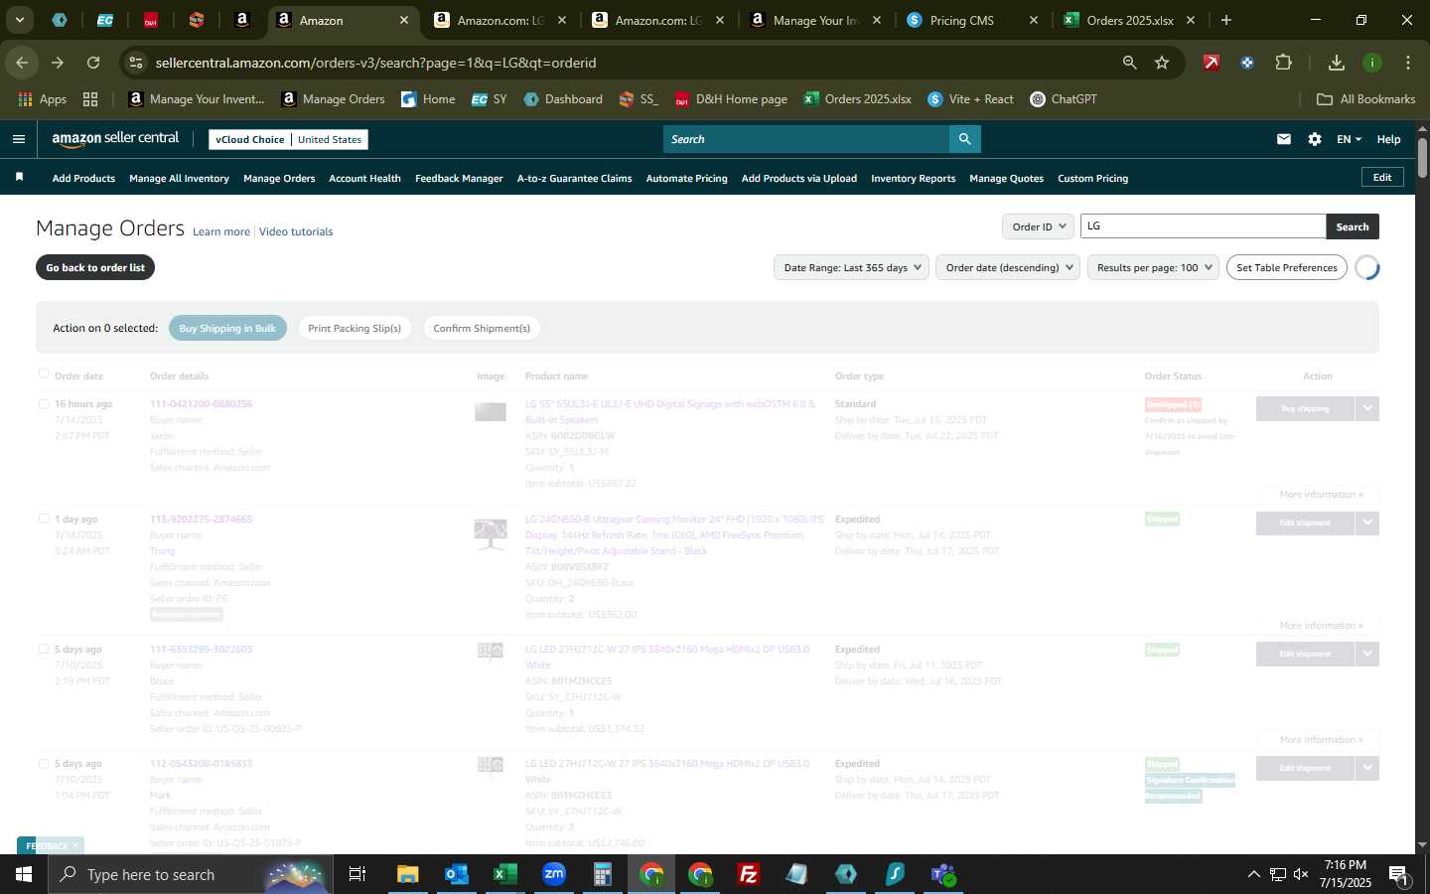This screenshot has width=1430, height=894.
Task: Open Chrome downloads icon
Action: [x=1337, y=63]
